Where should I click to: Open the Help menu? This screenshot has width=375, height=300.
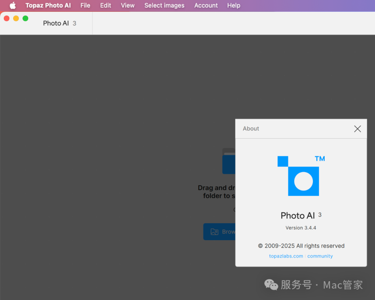(234, 6)
